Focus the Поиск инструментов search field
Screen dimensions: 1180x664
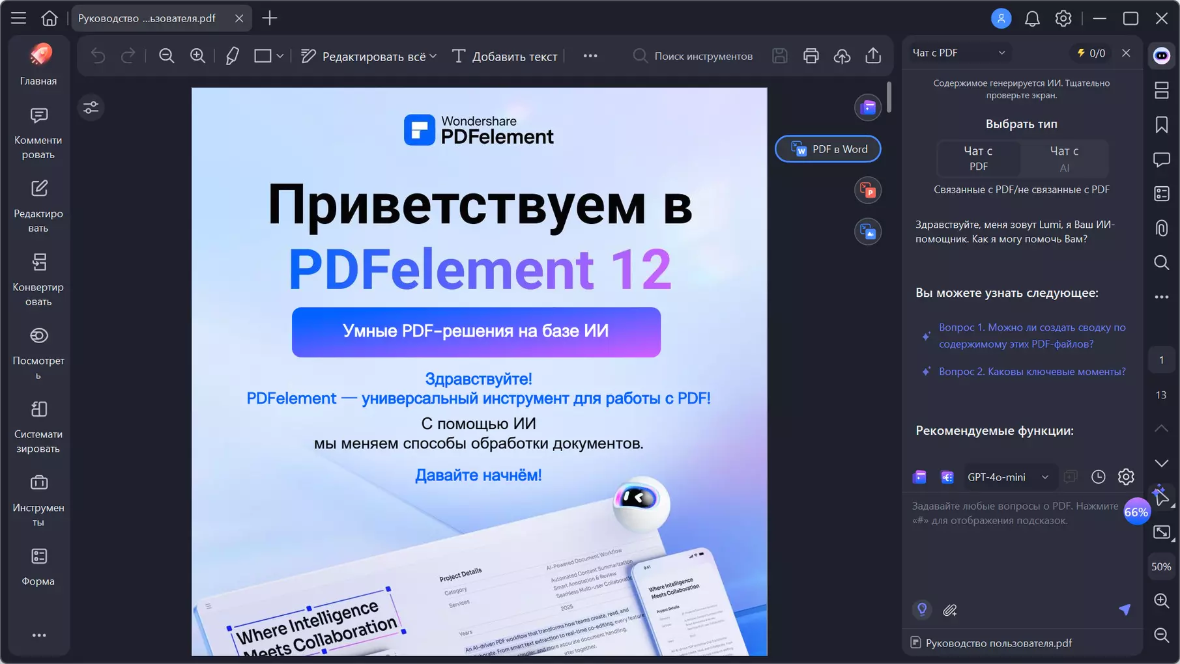tap(693, 57)
